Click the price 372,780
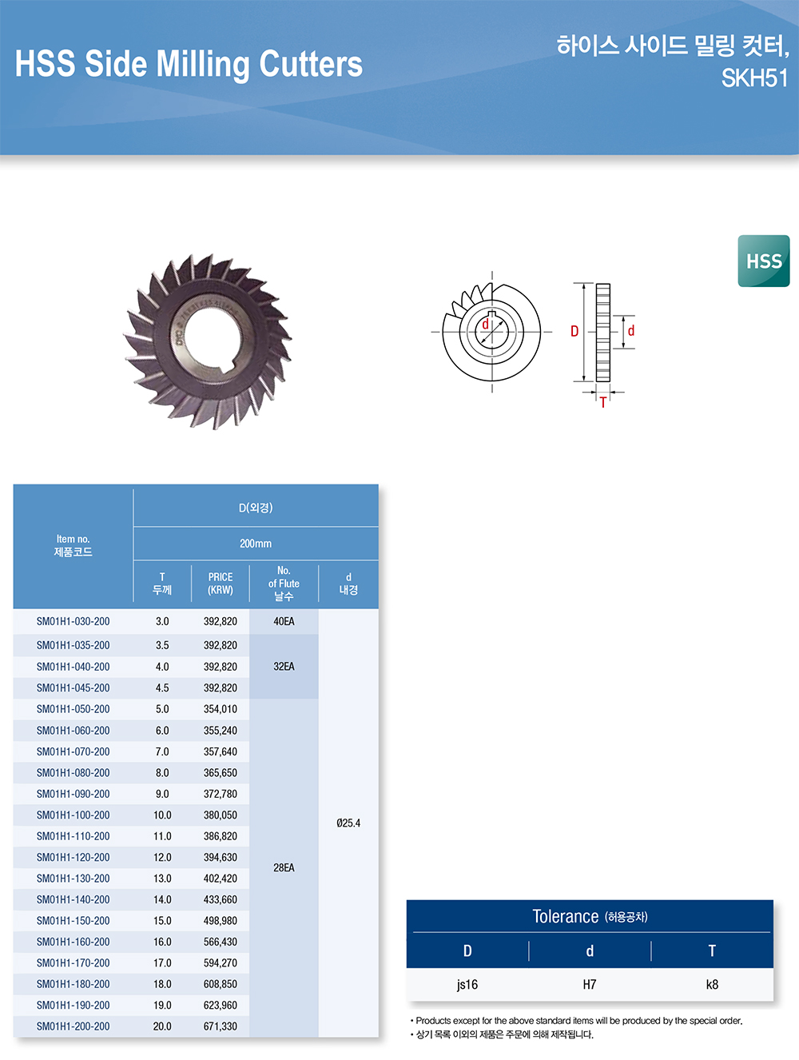The image size is (799, 1060). pos(221,794)
